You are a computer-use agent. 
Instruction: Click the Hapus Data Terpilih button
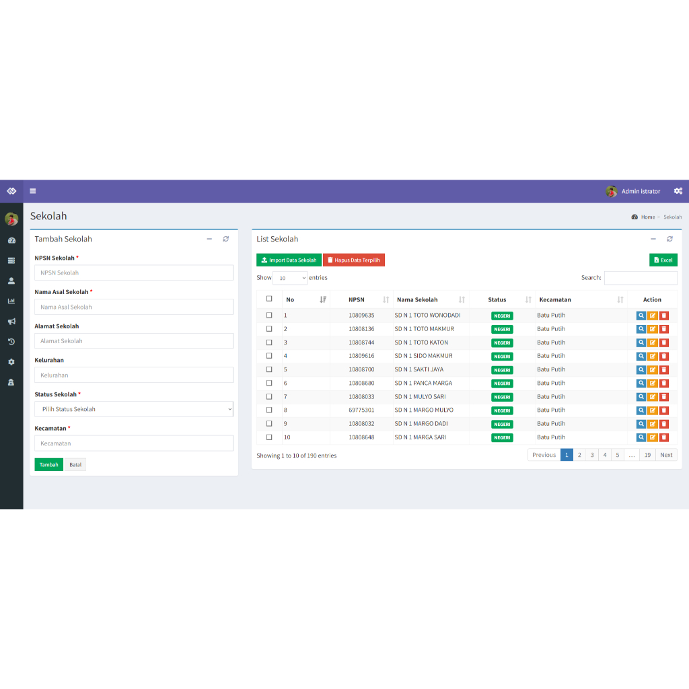[x=354, y=260]
